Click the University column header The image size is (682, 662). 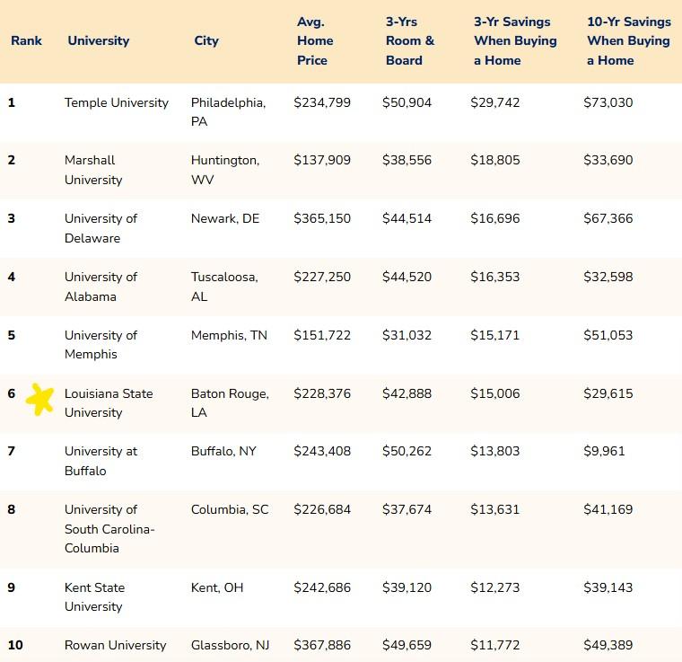tap(98, 40)
